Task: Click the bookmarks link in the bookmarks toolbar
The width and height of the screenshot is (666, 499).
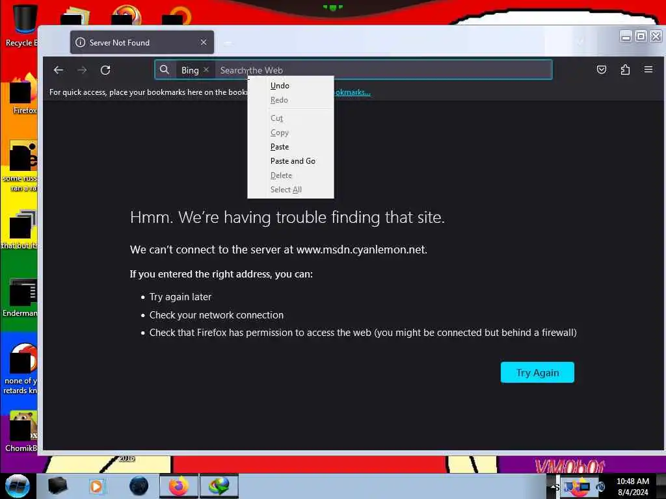Action: (x=352, y=92)
